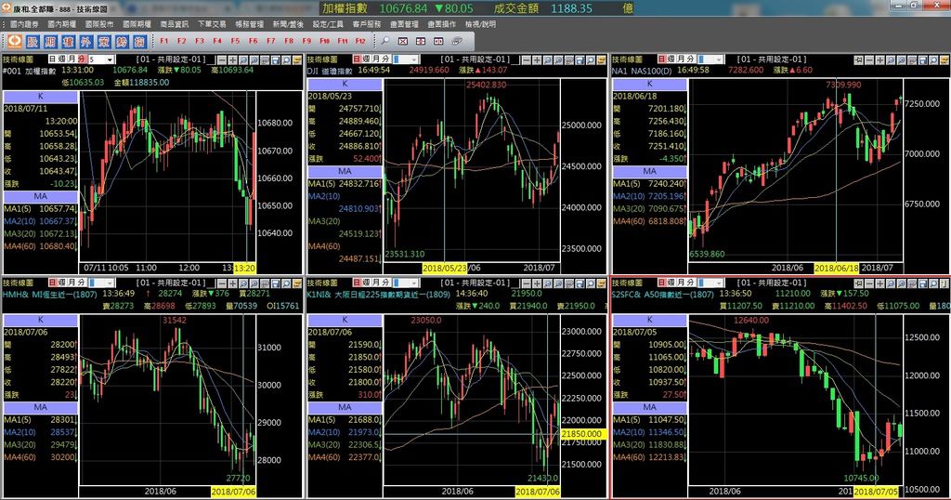Click the save disk icon in the 加權指數 chart header
This screenshot has height=500, width=951.
(x=275, y=60)
